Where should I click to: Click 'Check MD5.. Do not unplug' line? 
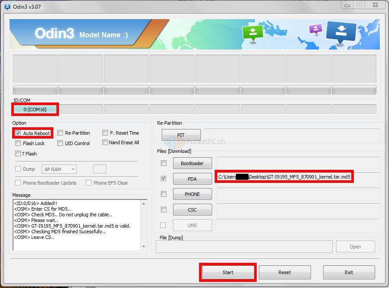[x=63, y=215]
